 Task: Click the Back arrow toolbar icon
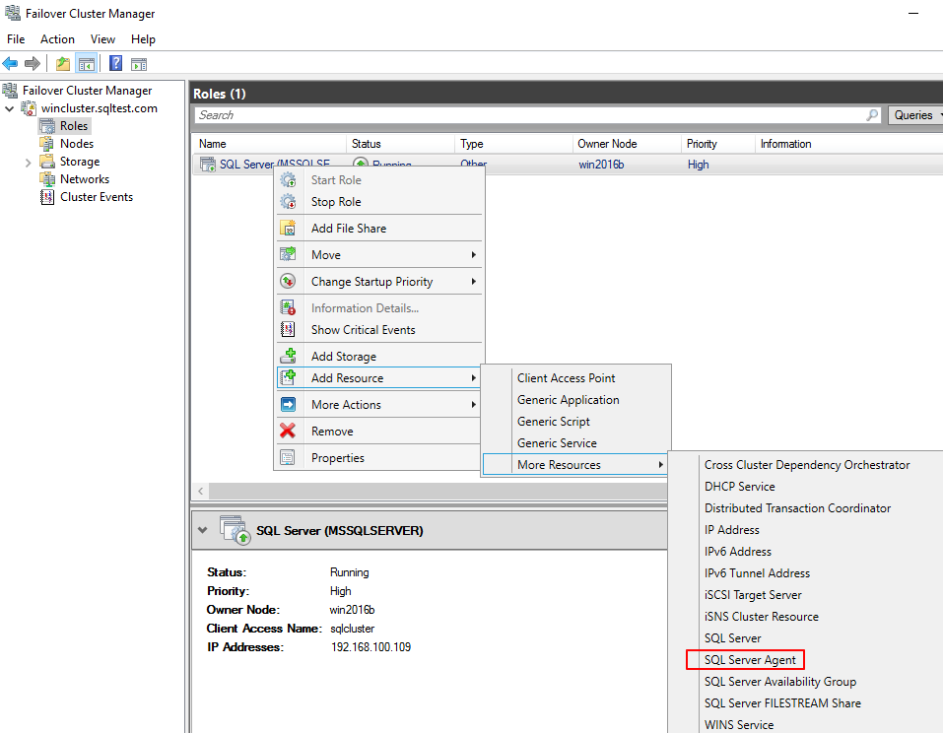coord(10,63)
